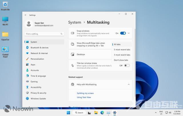
Task: Open Bluetooth & devices settings
Action: coord(39,48)
